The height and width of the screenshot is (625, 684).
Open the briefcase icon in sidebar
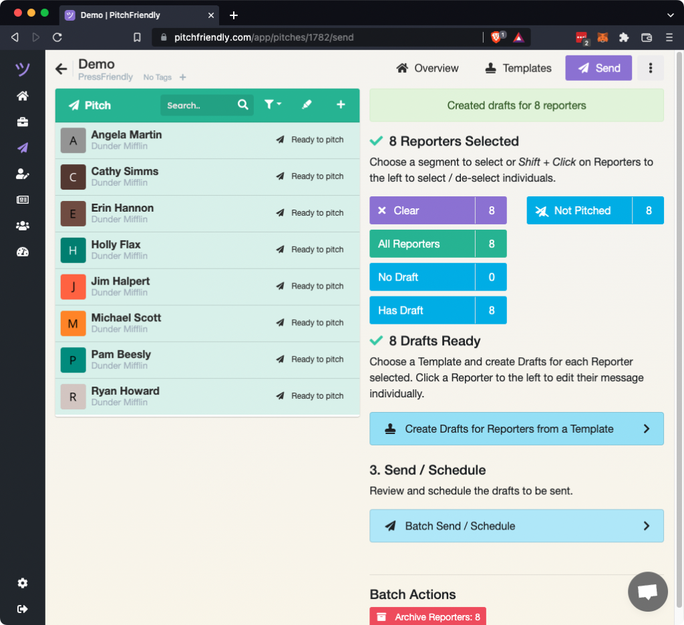tap(23, 122)
